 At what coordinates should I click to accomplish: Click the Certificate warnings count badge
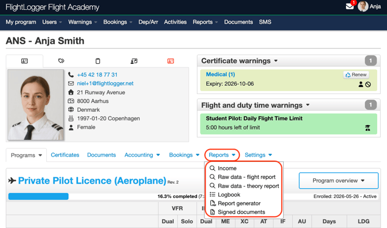pyautogui.click(x=370, y=61)
